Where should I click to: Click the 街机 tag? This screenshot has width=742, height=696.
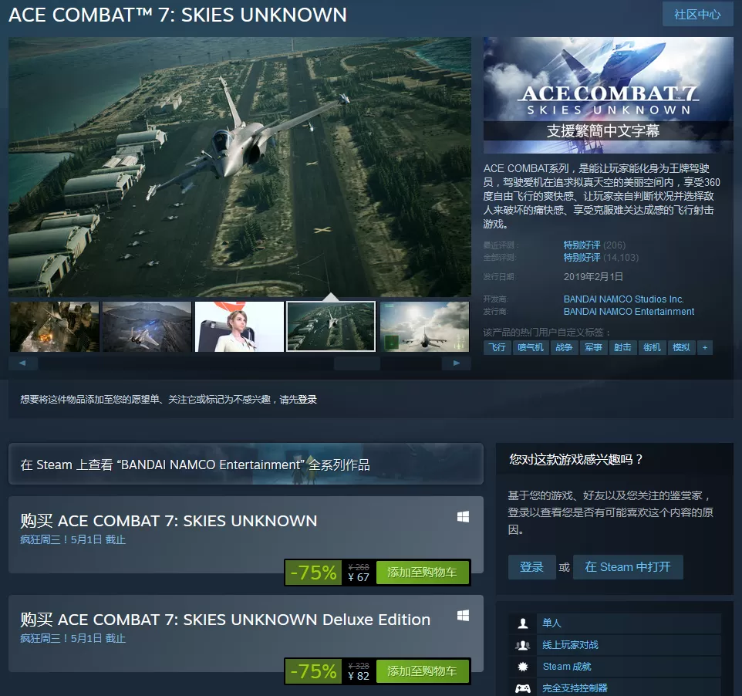point(652,347)
